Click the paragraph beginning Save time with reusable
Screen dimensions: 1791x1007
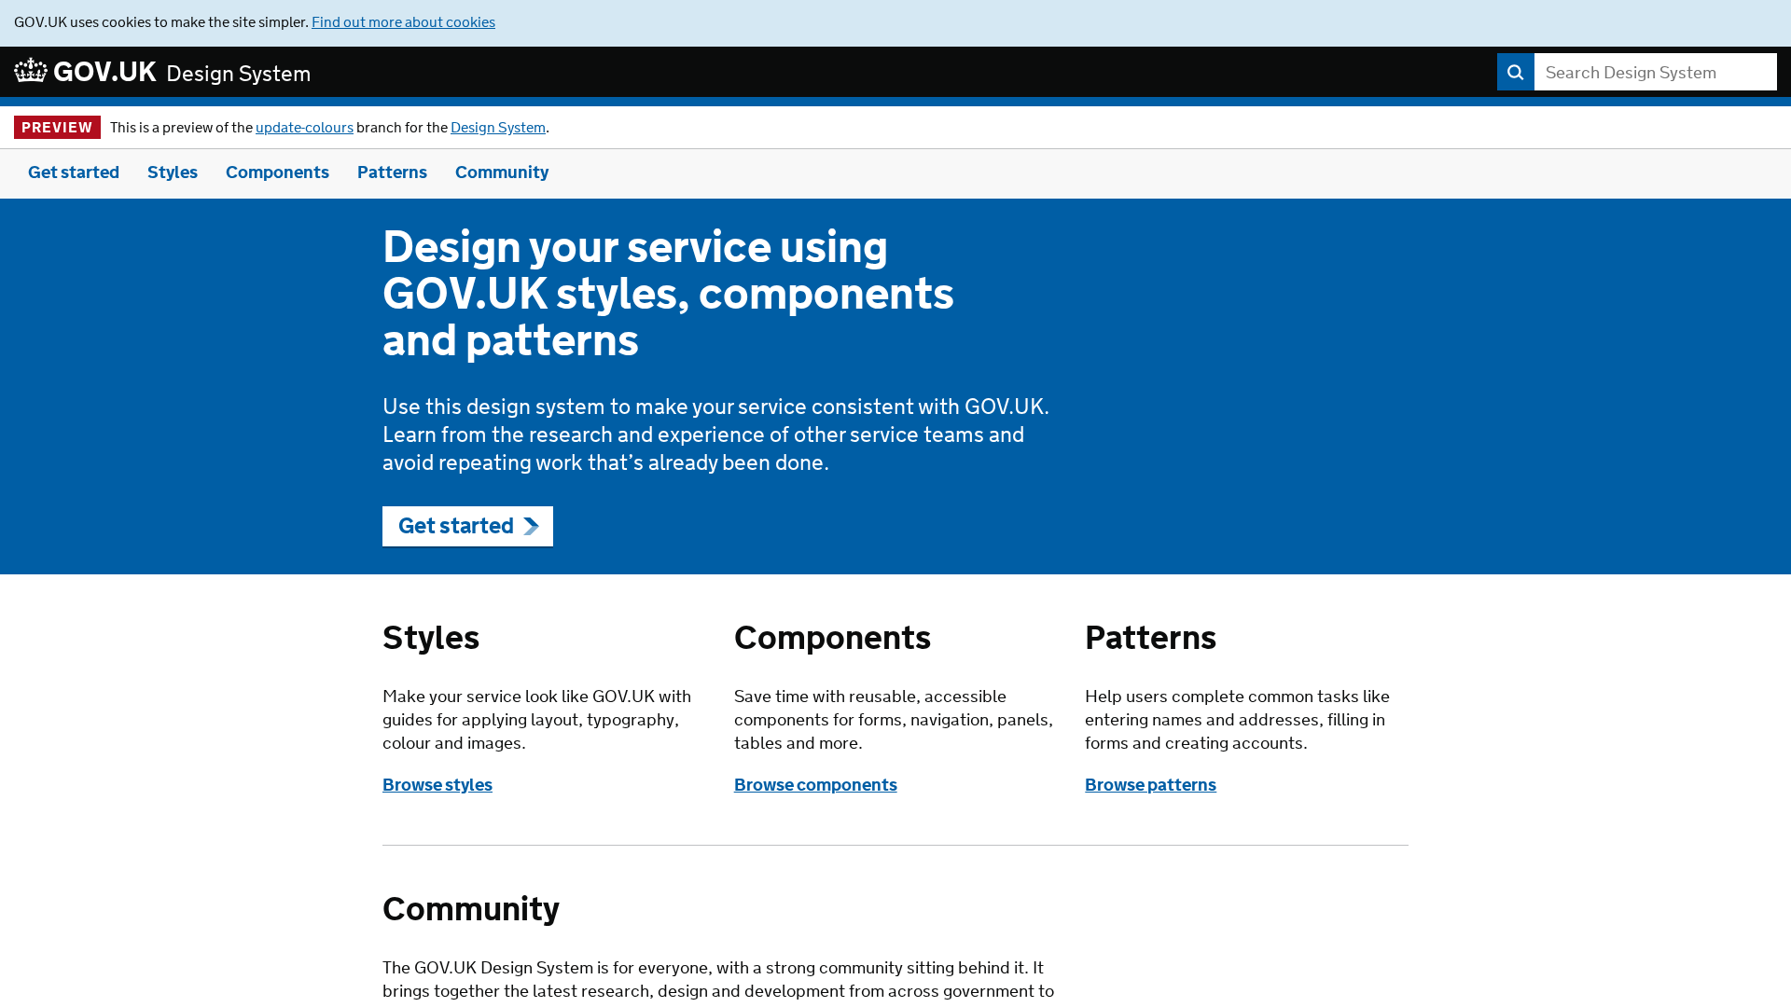(x=894, y=720)
